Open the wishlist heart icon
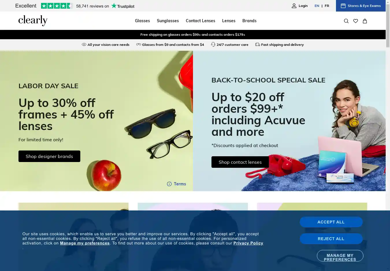Viewport: 390px width, 271px height. click(x=356, y=21)
